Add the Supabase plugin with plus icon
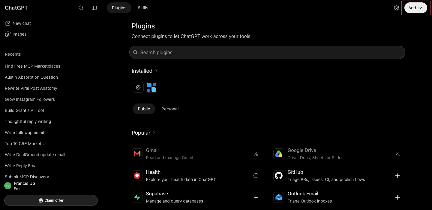The width and height of the screenshot is (432, 210). point(256,197)
